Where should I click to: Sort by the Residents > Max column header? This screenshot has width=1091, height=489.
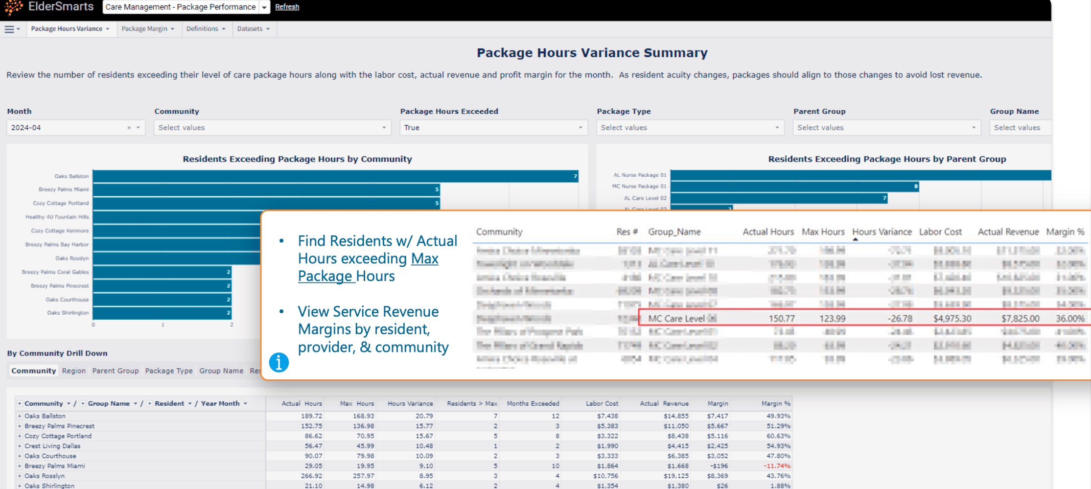[x=472, y=404]
